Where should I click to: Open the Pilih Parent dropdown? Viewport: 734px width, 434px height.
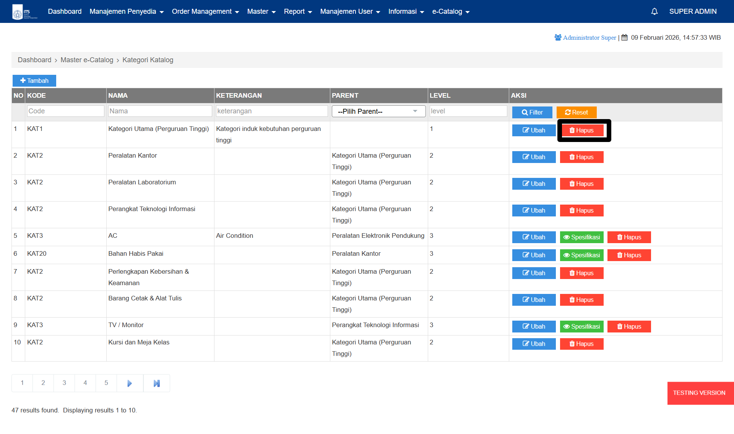378,111
